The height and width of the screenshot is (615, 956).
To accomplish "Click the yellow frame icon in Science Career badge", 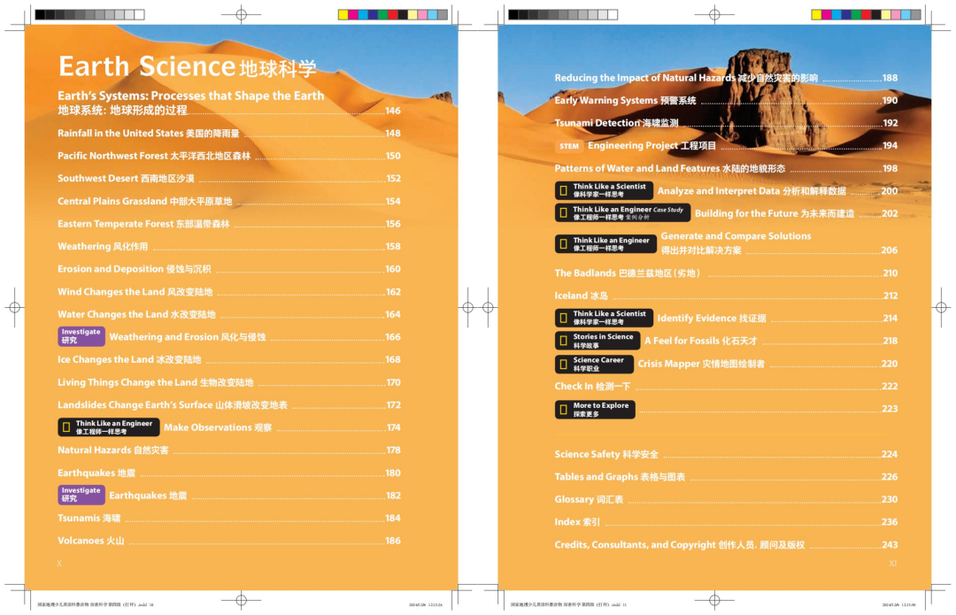I will [x=563, y=364].
